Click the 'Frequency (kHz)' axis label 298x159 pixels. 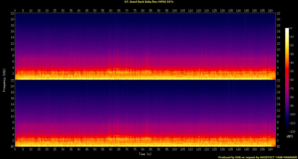(4, 80)
